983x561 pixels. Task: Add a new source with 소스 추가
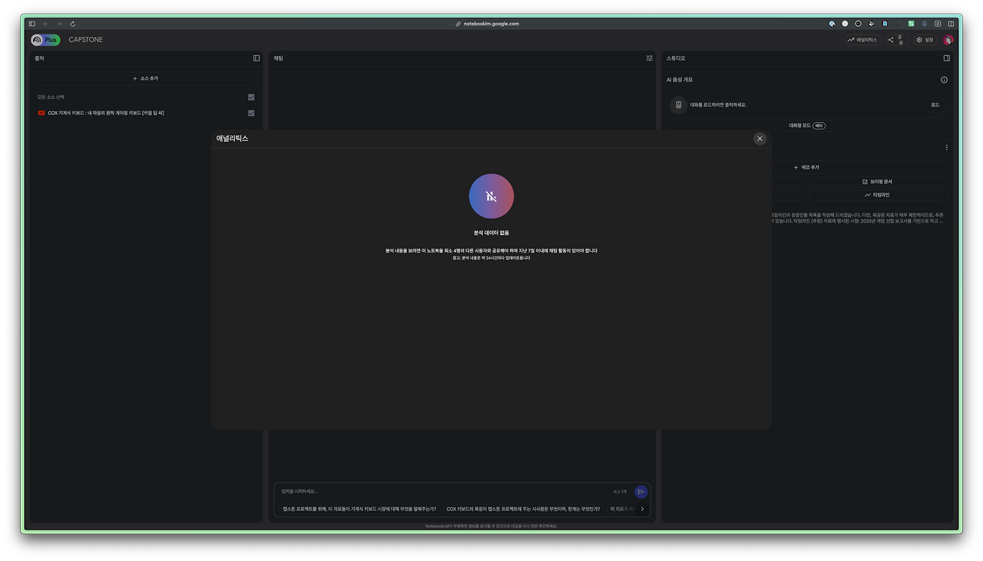[146, 78]
